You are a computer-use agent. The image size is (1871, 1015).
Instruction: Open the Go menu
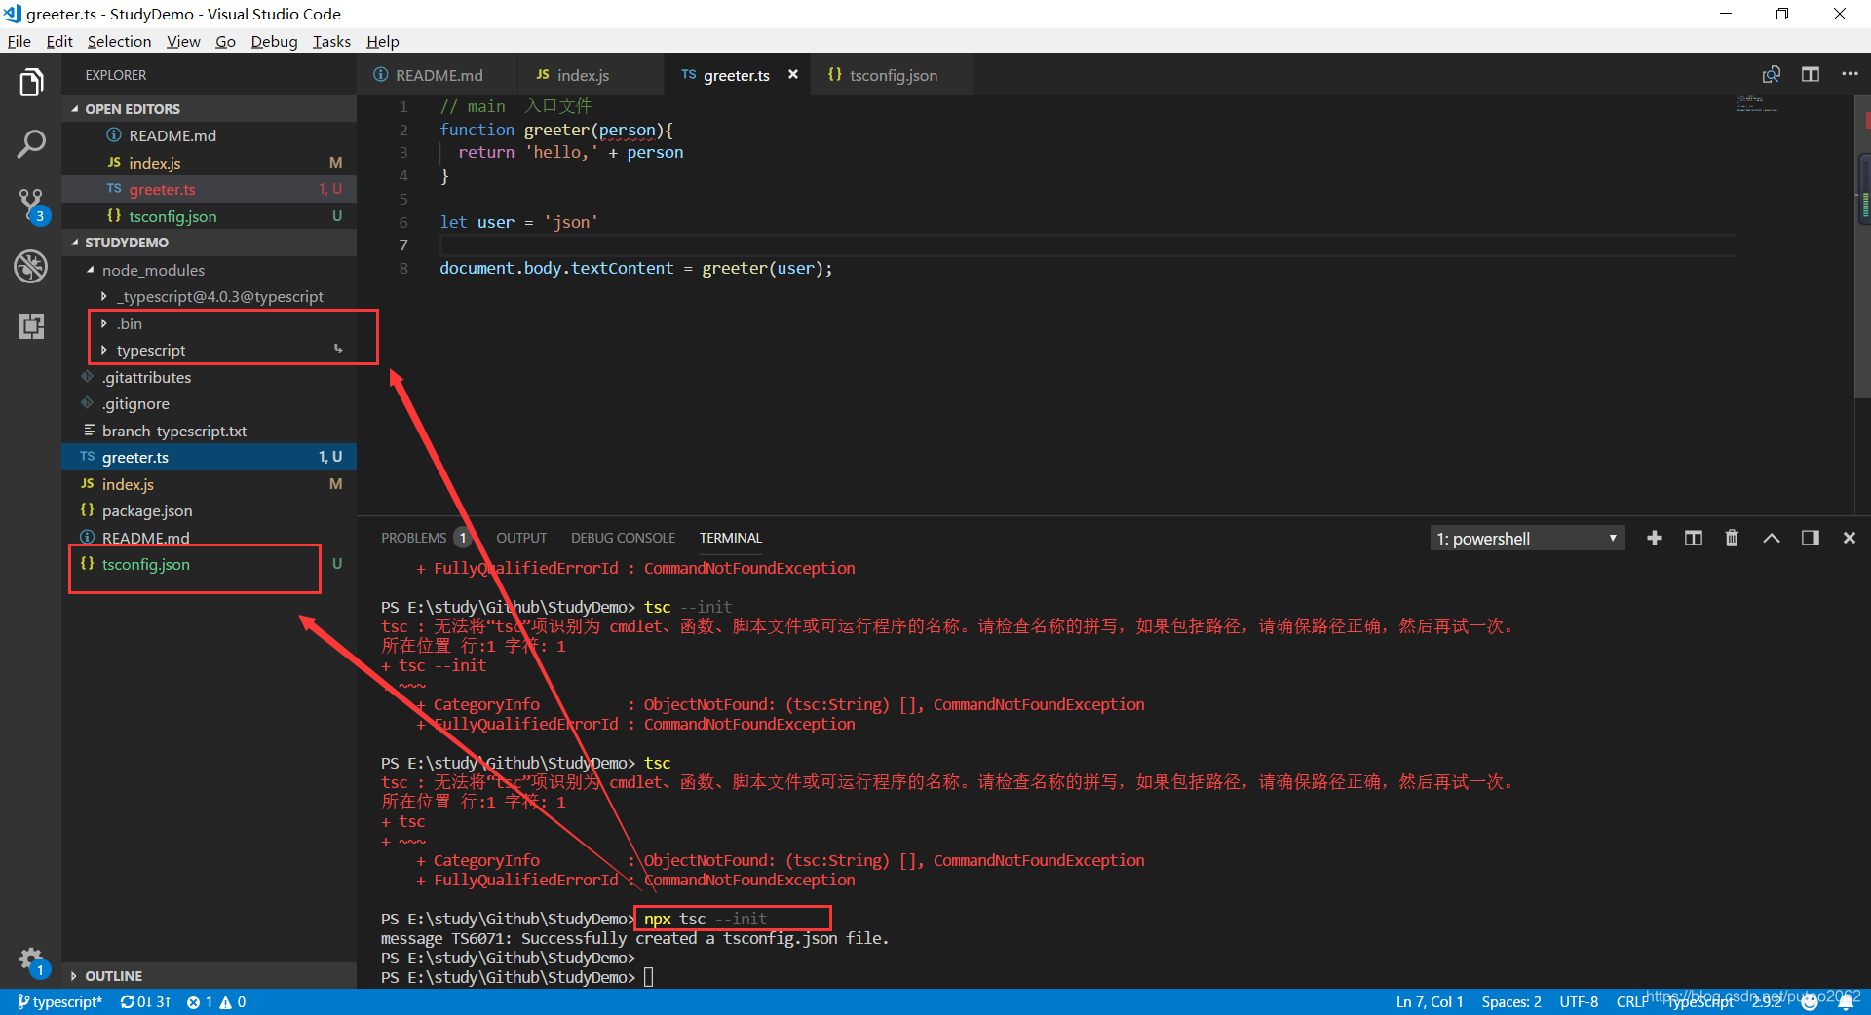(x=225, y=41)
